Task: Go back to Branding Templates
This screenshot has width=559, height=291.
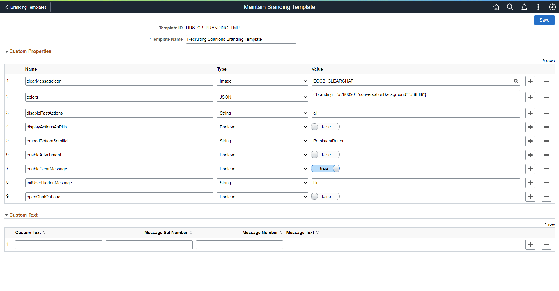Action: coord(26,7)
